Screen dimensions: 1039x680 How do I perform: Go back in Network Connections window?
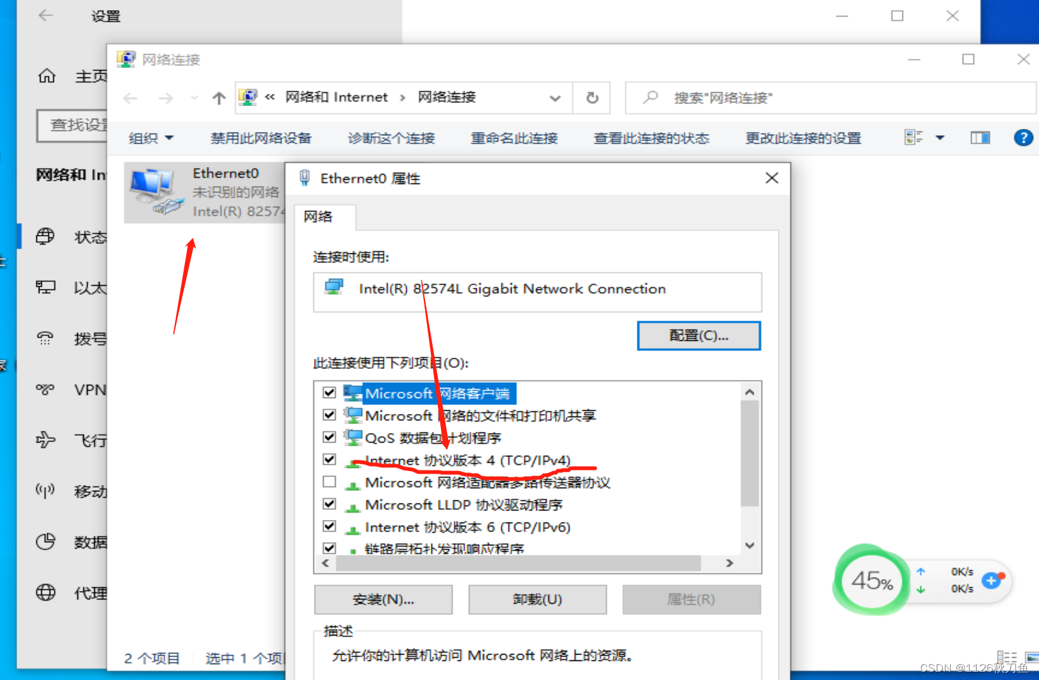click(130, 98)
